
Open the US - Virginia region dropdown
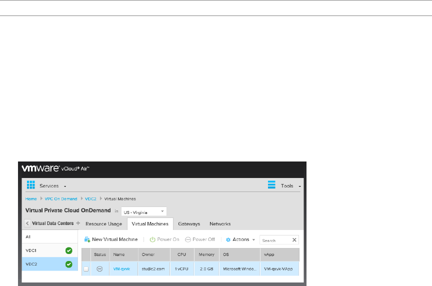(x=144, y=211)
